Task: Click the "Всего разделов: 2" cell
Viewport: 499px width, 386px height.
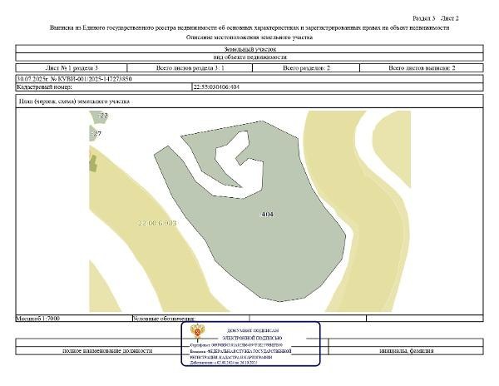Action: coord(306,68)
